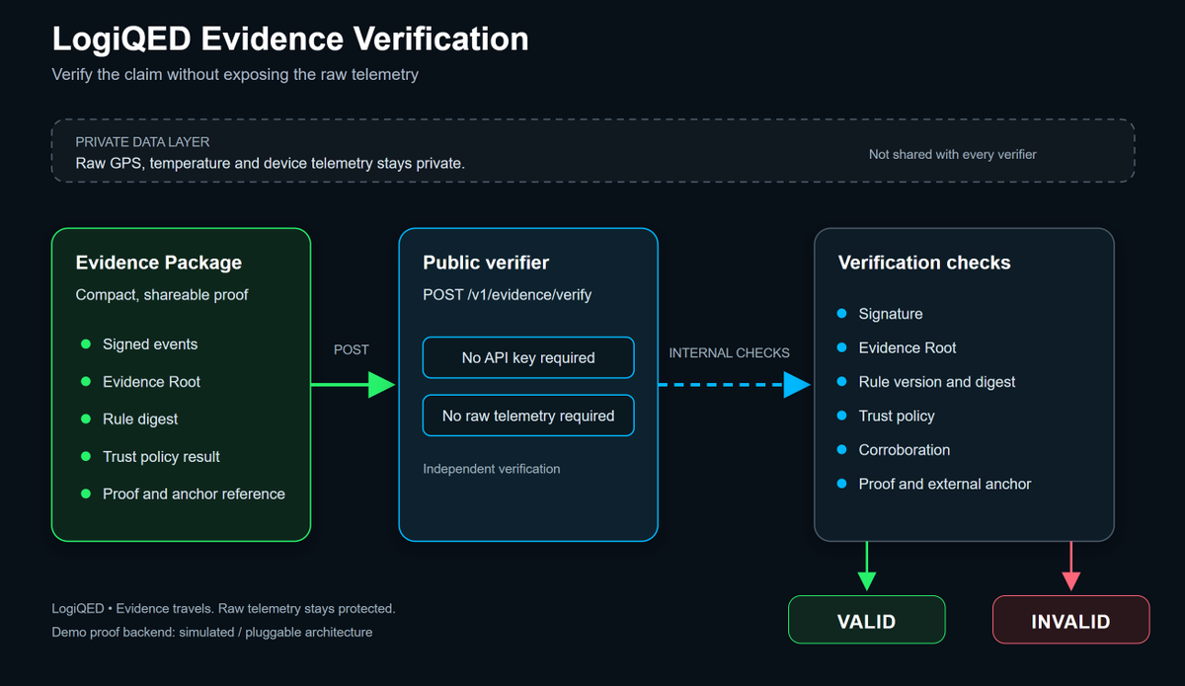Select the 'No API key required' box

(x=528, y=358)
